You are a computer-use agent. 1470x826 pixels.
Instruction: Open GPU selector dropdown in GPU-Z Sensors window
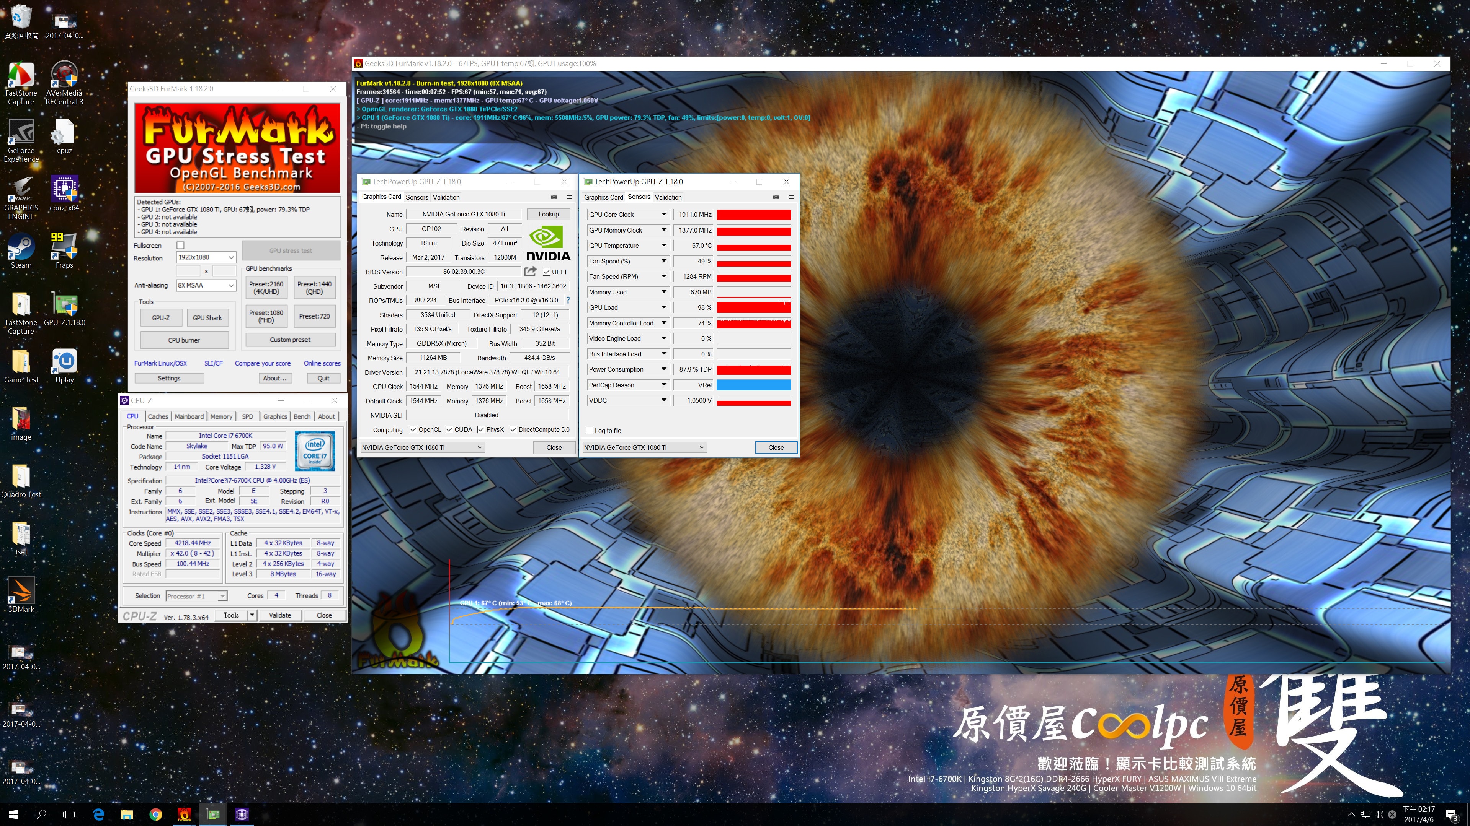point(644,447)
